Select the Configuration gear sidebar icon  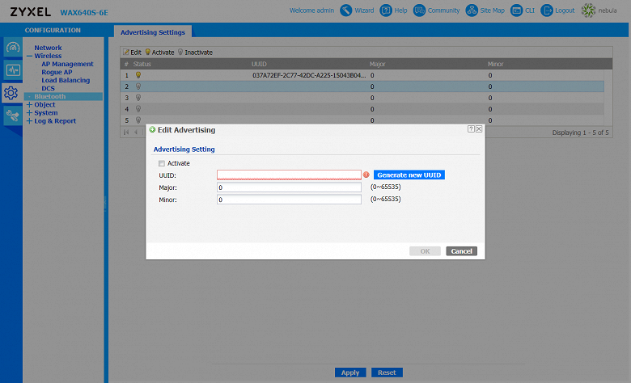[11, 93]
